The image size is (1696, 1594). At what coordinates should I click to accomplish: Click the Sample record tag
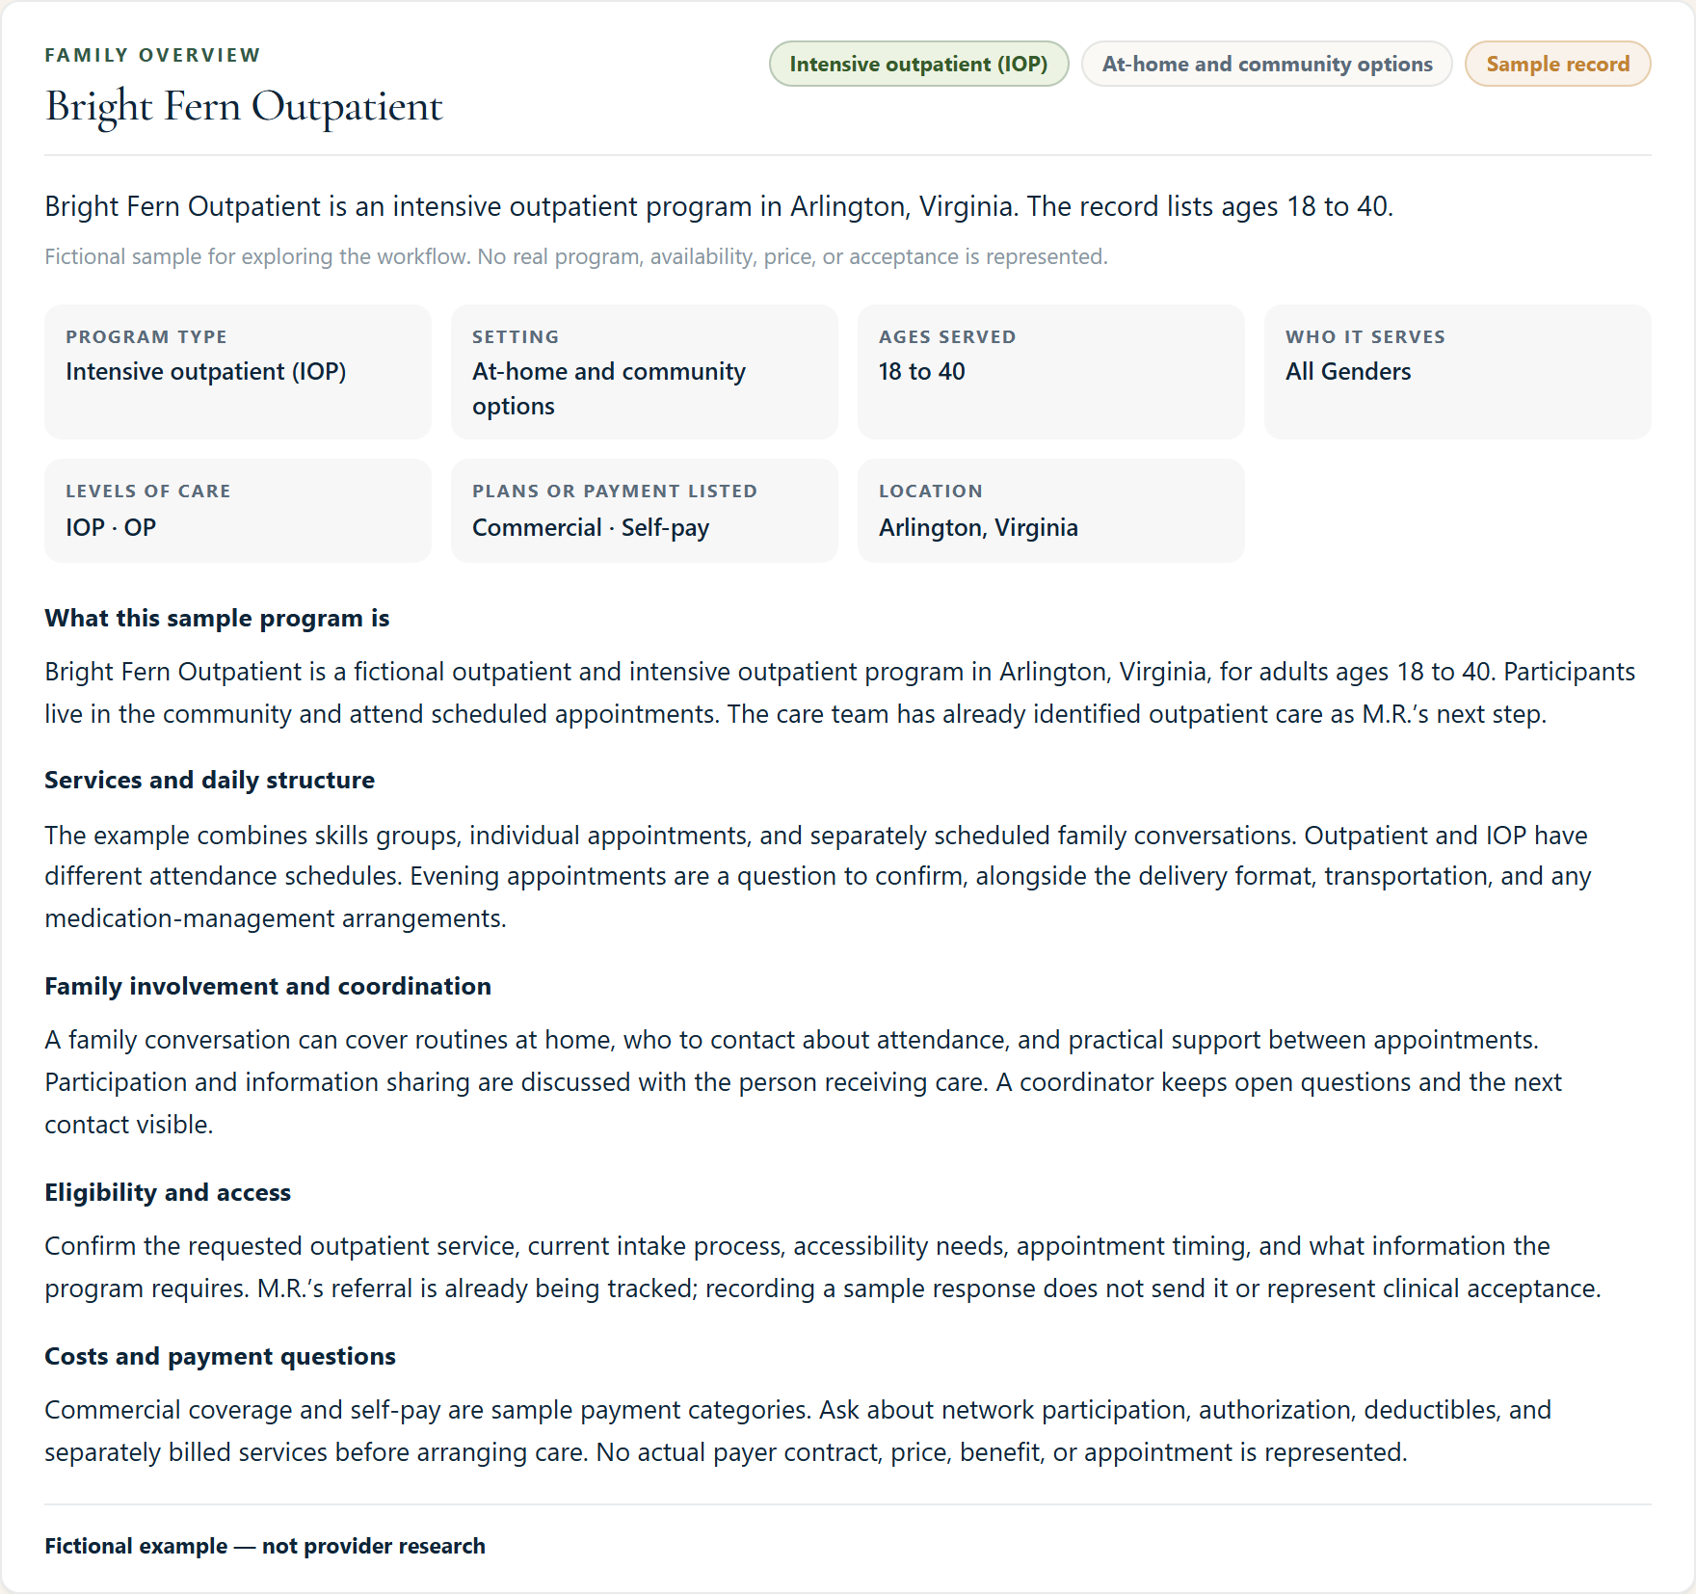click(x=1557, y=64)
